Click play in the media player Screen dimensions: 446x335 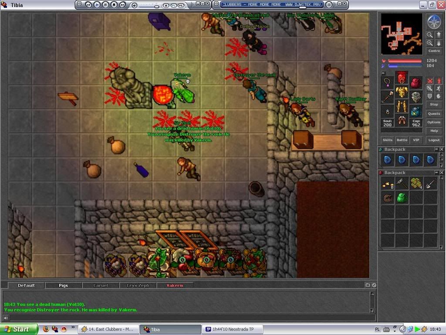pyautogui.click(x=97, y=4)
